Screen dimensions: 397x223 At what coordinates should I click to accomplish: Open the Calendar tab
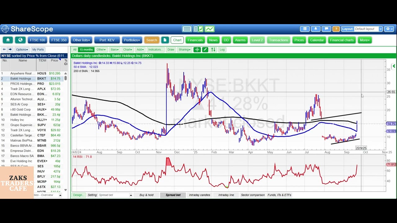tap(317, 40)
